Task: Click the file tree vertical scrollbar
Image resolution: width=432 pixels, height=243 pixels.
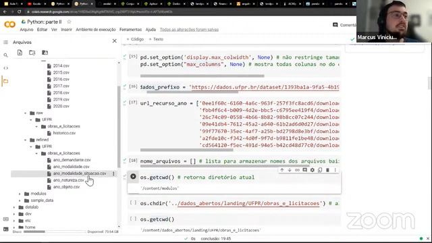Action: pos(119,127)
